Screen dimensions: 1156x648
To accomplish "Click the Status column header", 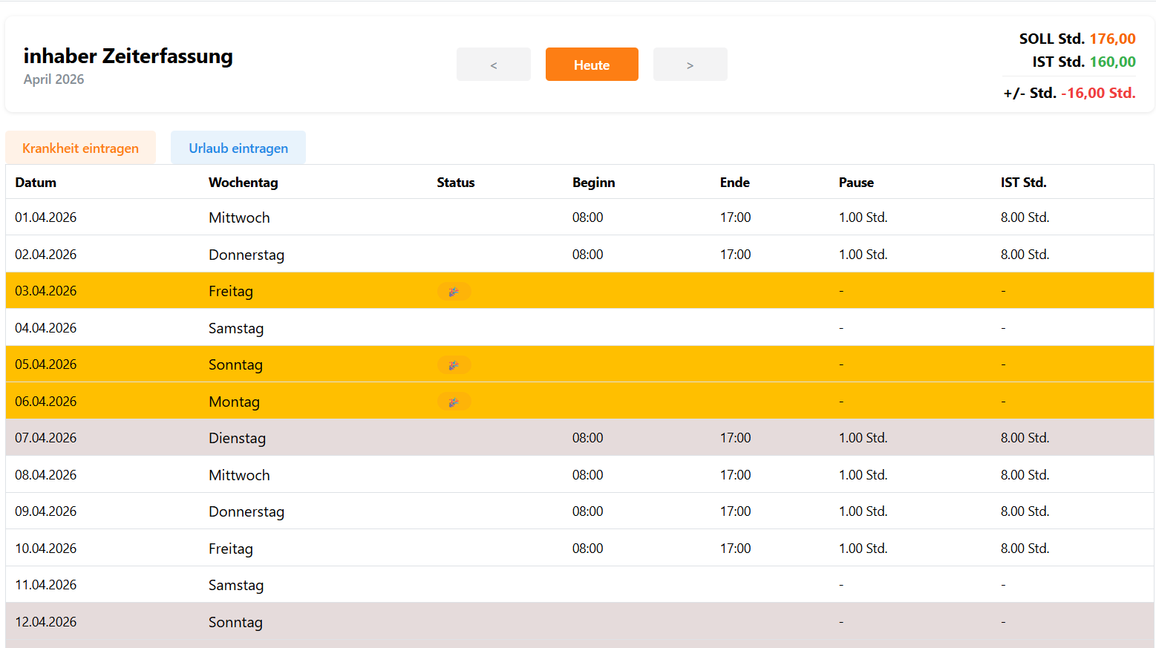I will pos(455,183).
